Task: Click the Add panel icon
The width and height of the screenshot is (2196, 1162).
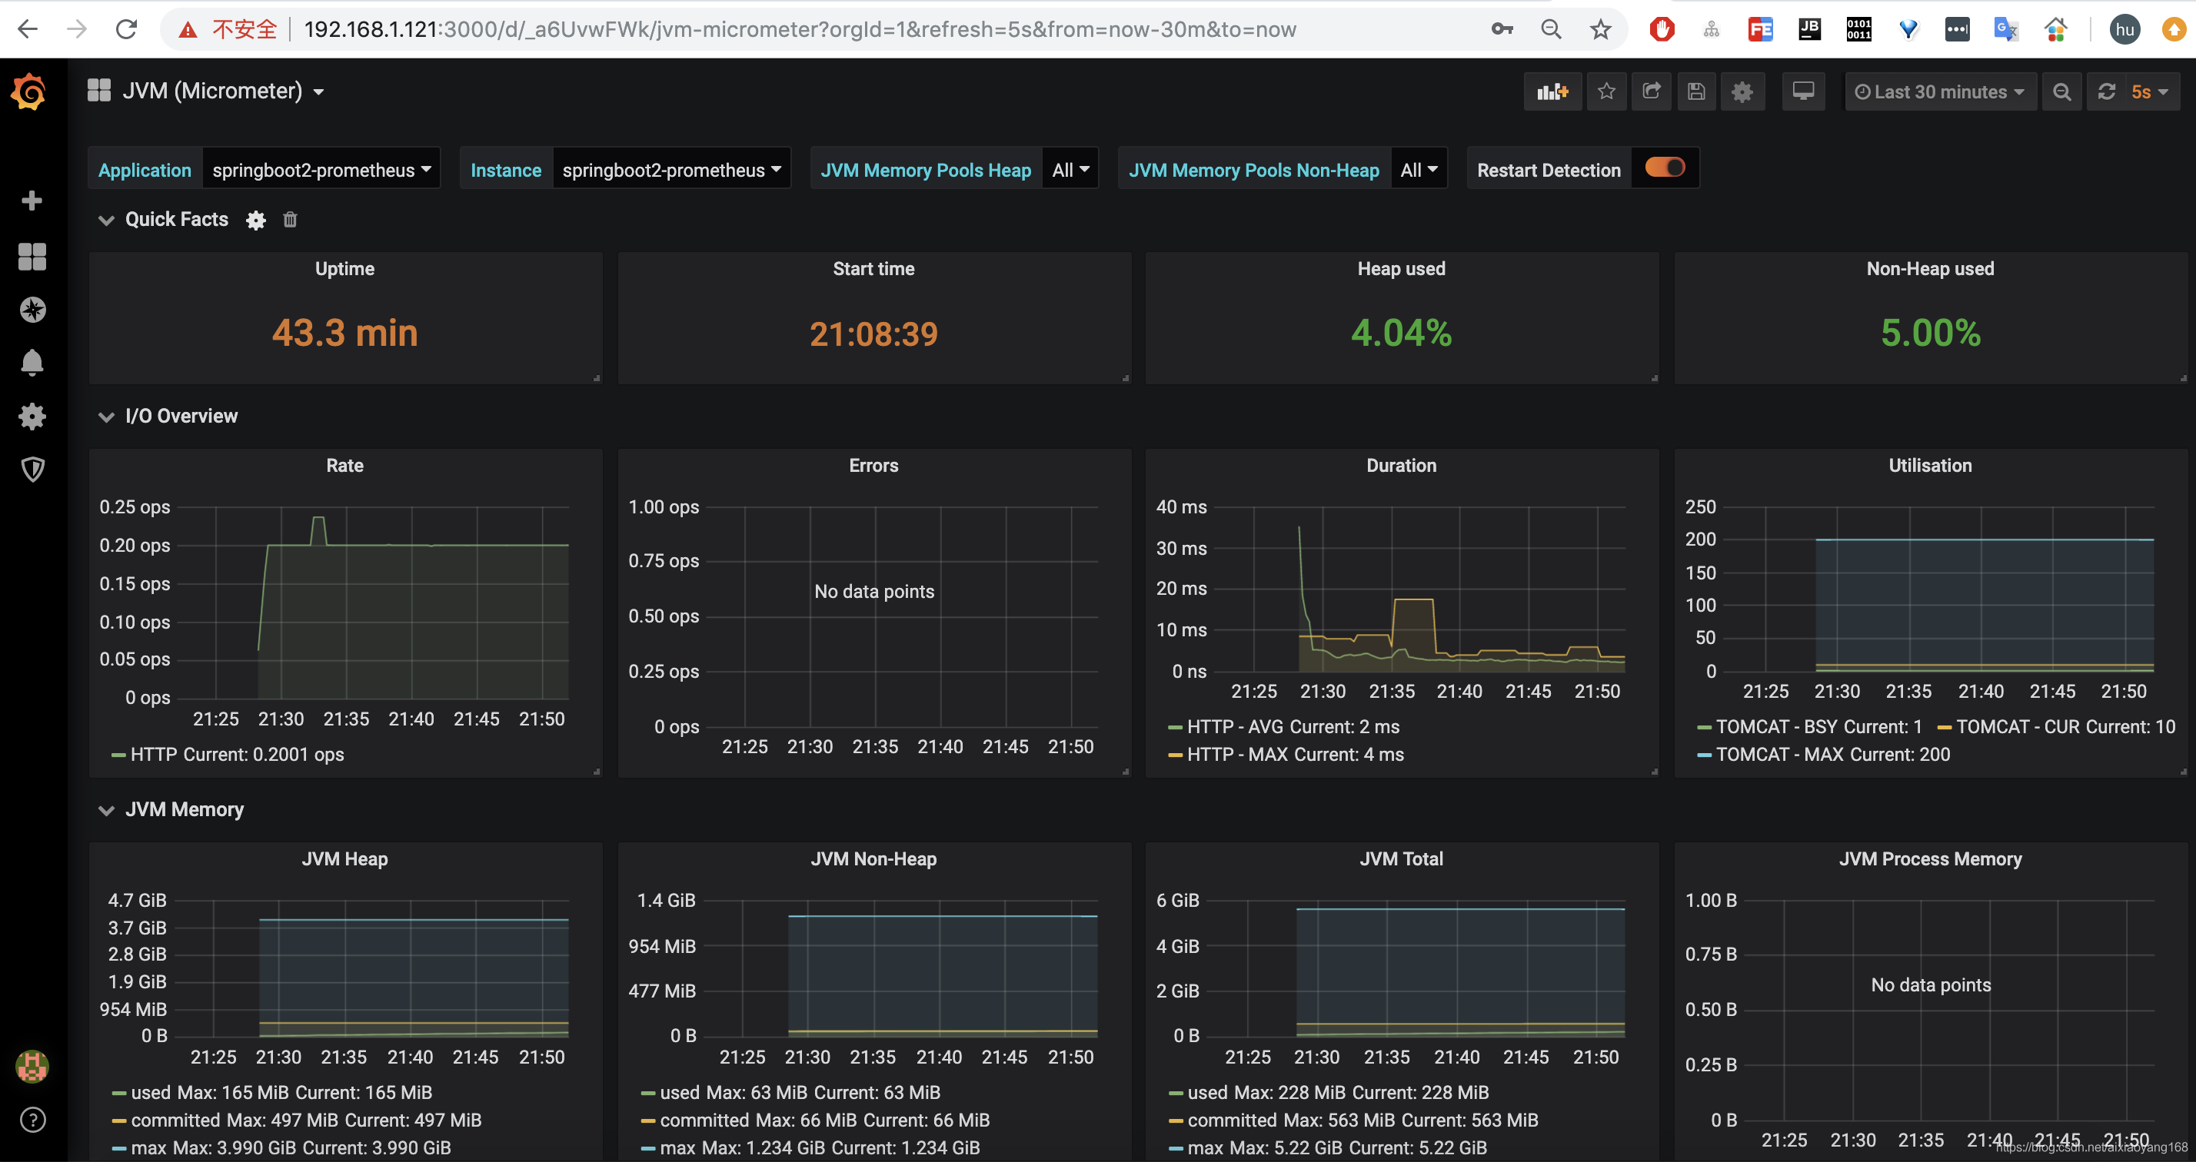Action: (x=1552, y=91)
